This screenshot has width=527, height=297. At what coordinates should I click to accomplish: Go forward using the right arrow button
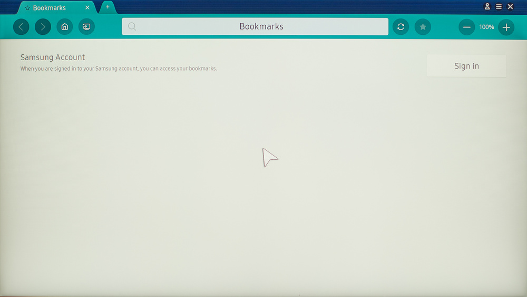click(x=43, y=27)
